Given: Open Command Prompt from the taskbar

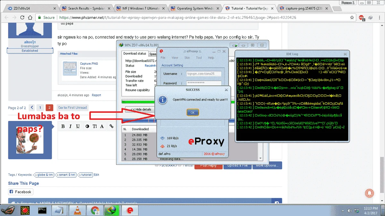Looking at the screenshot, I should click(x=42, y=210).
